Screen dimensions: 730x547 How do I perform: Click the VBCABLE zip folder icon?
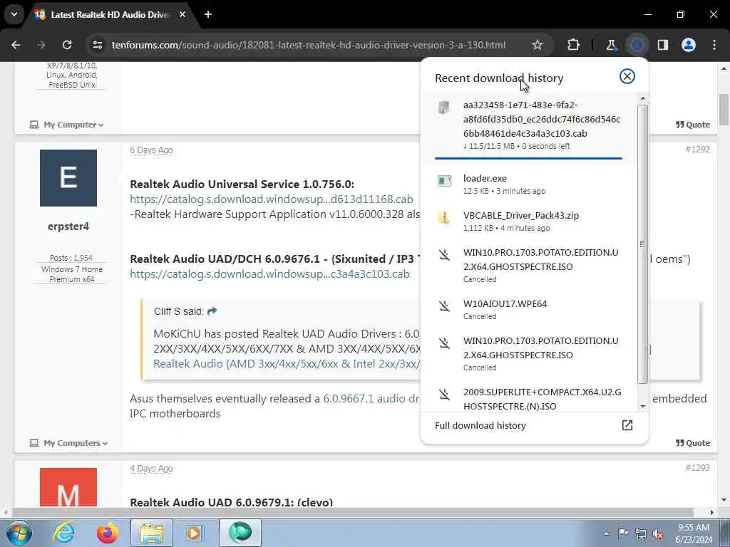pyautogui.click(x=443, y=217)
